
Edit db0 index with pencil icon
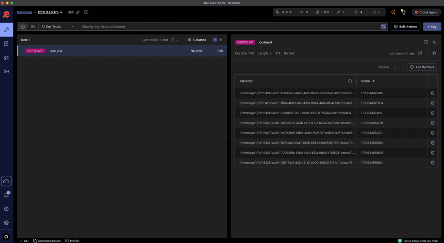pos(78,12)
